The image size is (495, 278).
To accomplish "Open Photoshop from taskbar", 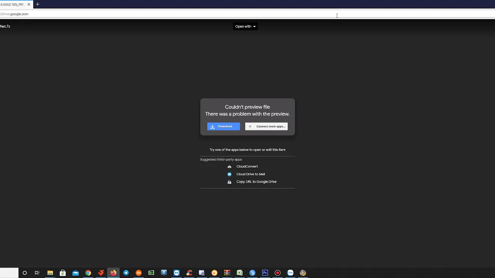I will pos(265,273).
